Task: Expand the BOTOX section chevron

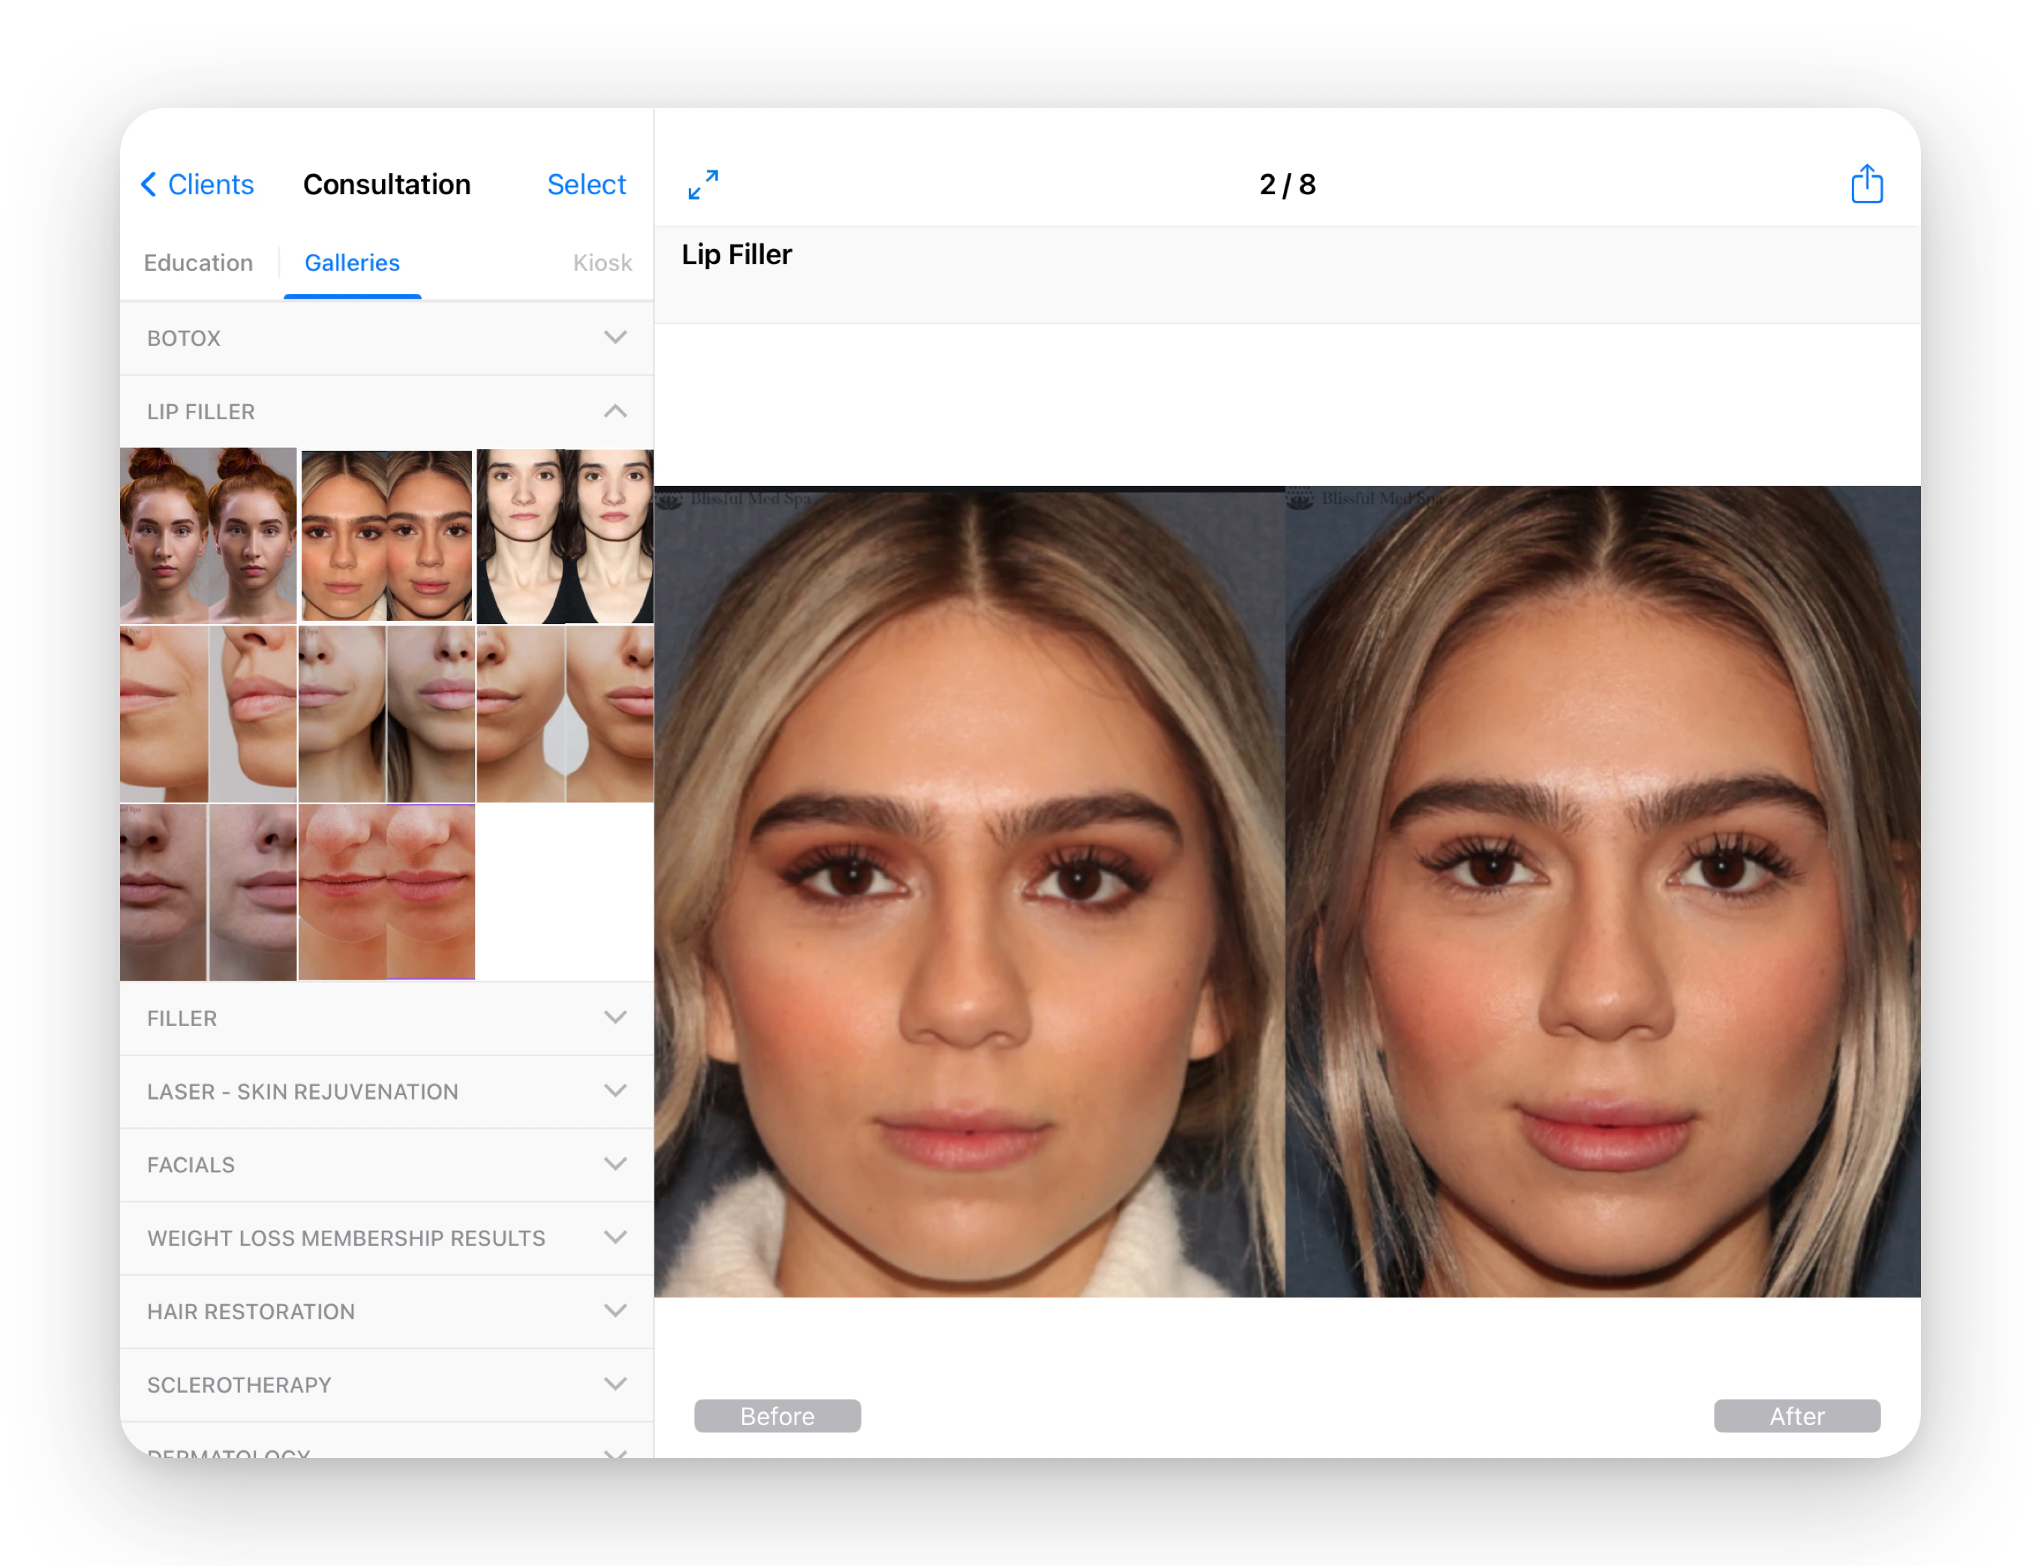Action: pos(615,337)
